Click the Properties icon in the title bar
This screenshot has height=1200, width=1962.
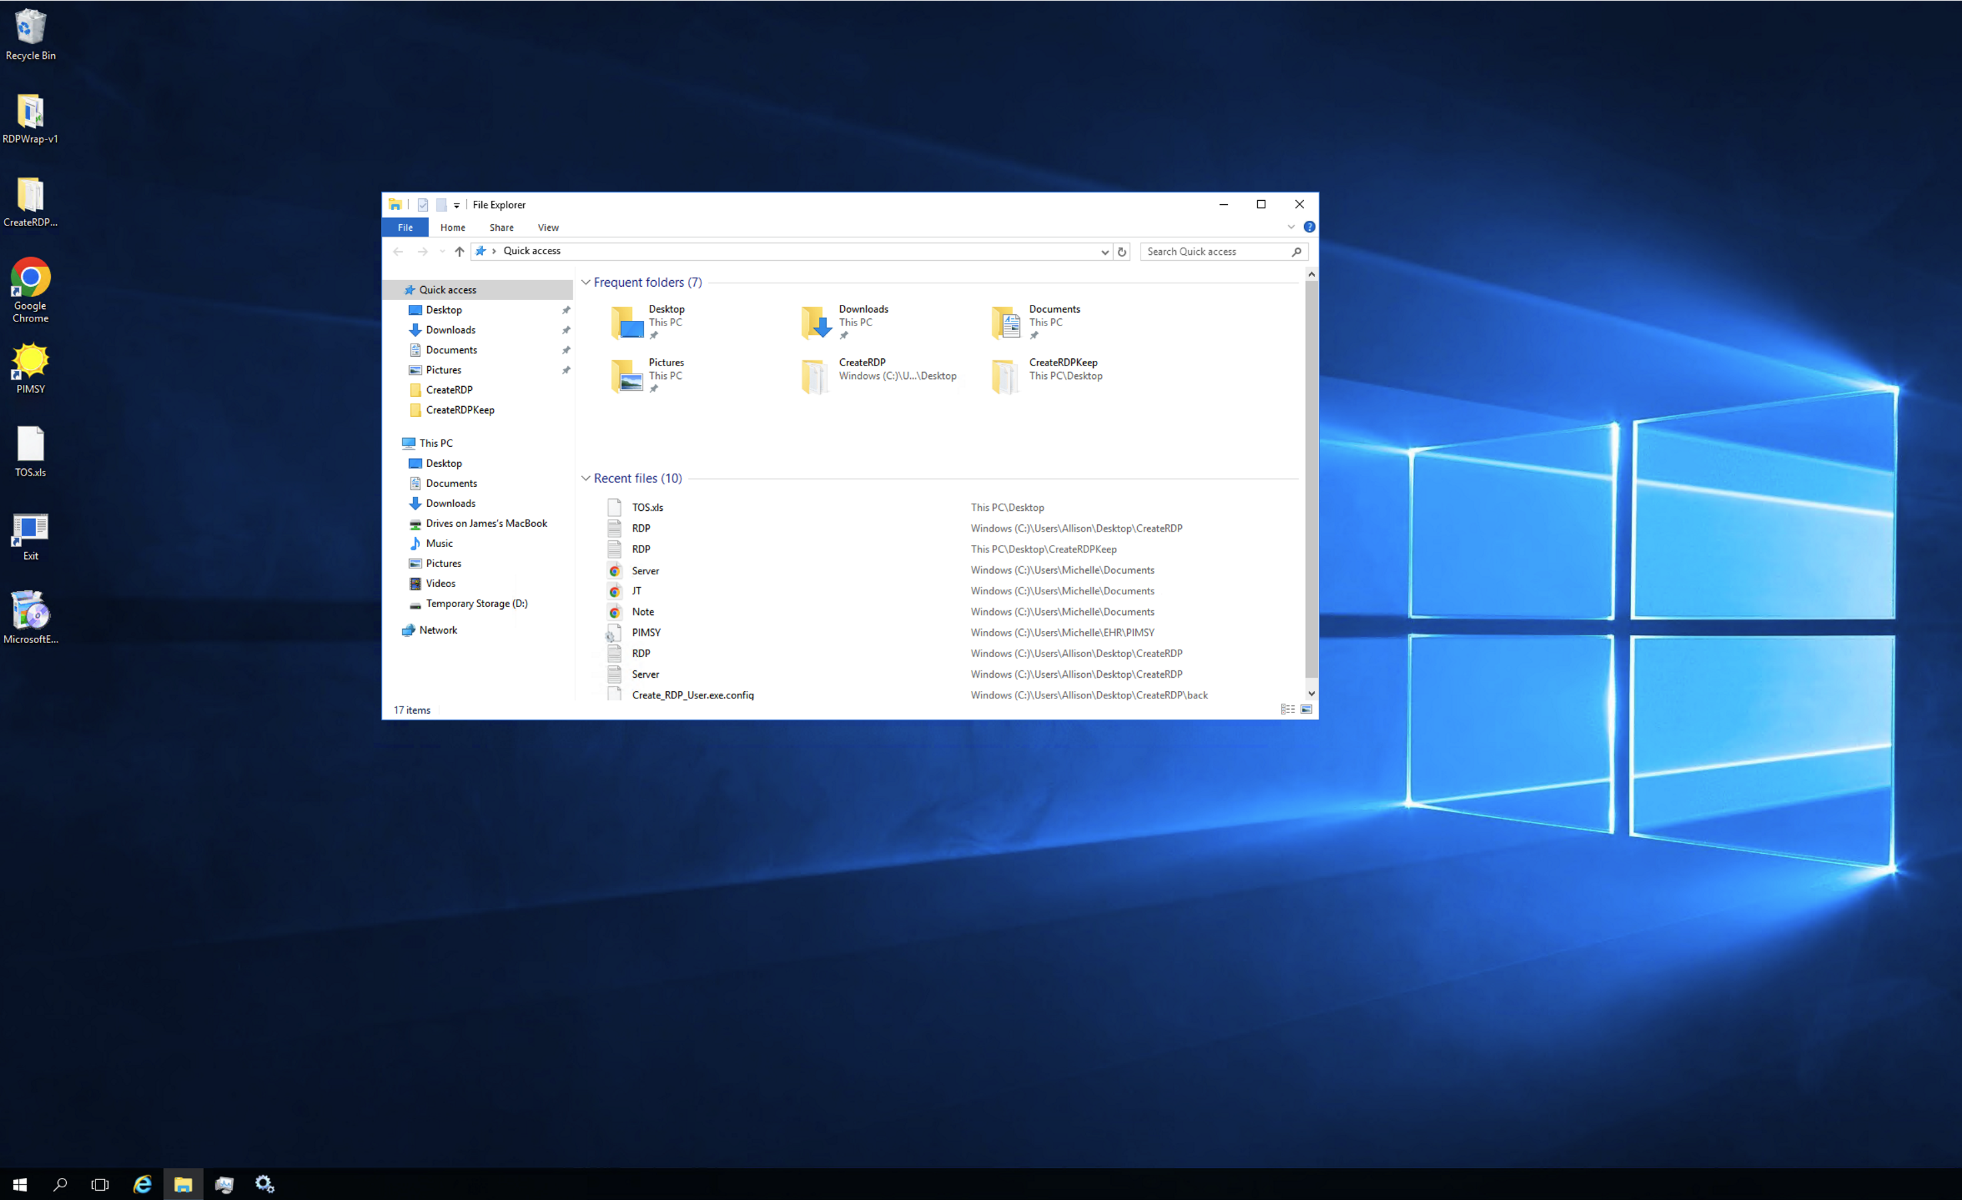point(423,205)
